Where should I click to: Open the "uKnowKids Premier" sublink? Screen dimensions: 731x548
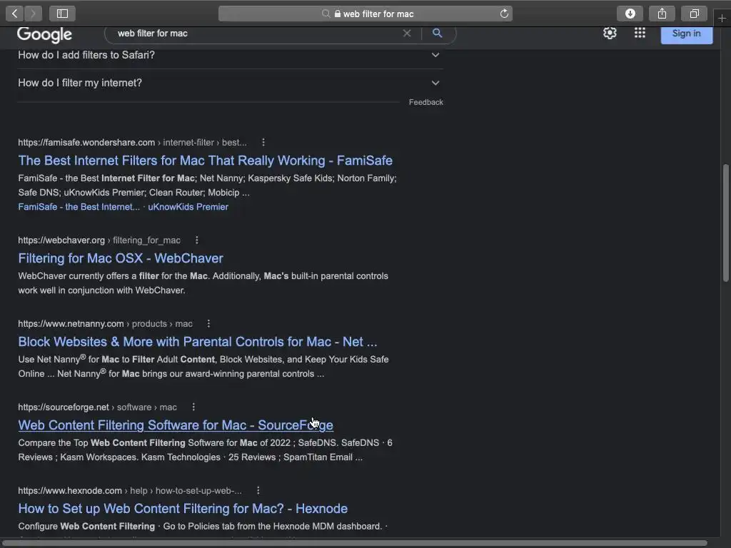tap(188, 207)
